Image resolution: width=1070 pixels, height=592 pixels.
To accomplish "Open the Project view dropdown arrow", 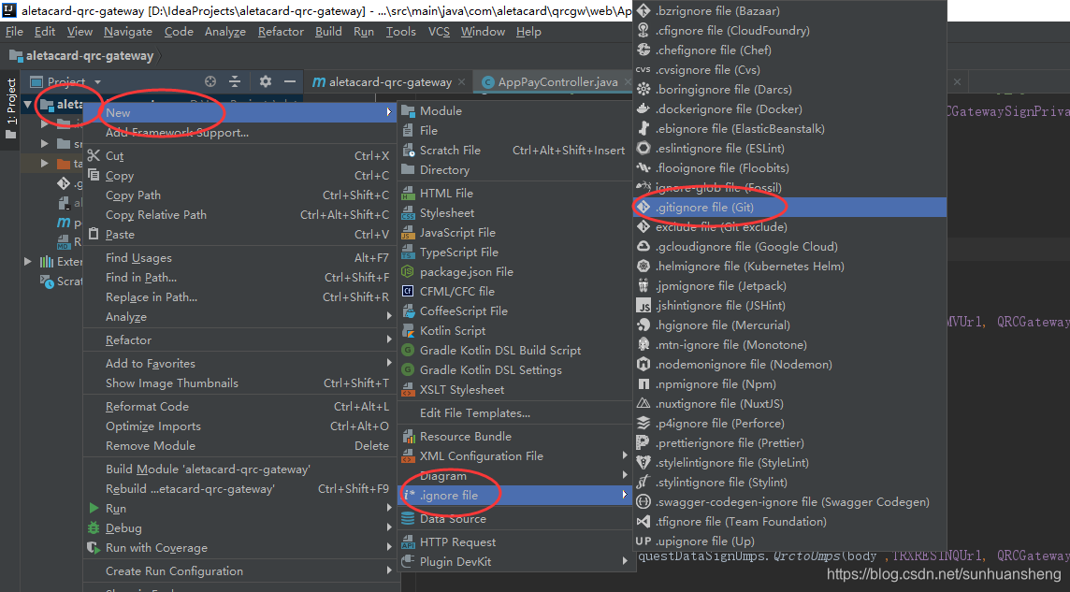I will [x=97, y=82].
